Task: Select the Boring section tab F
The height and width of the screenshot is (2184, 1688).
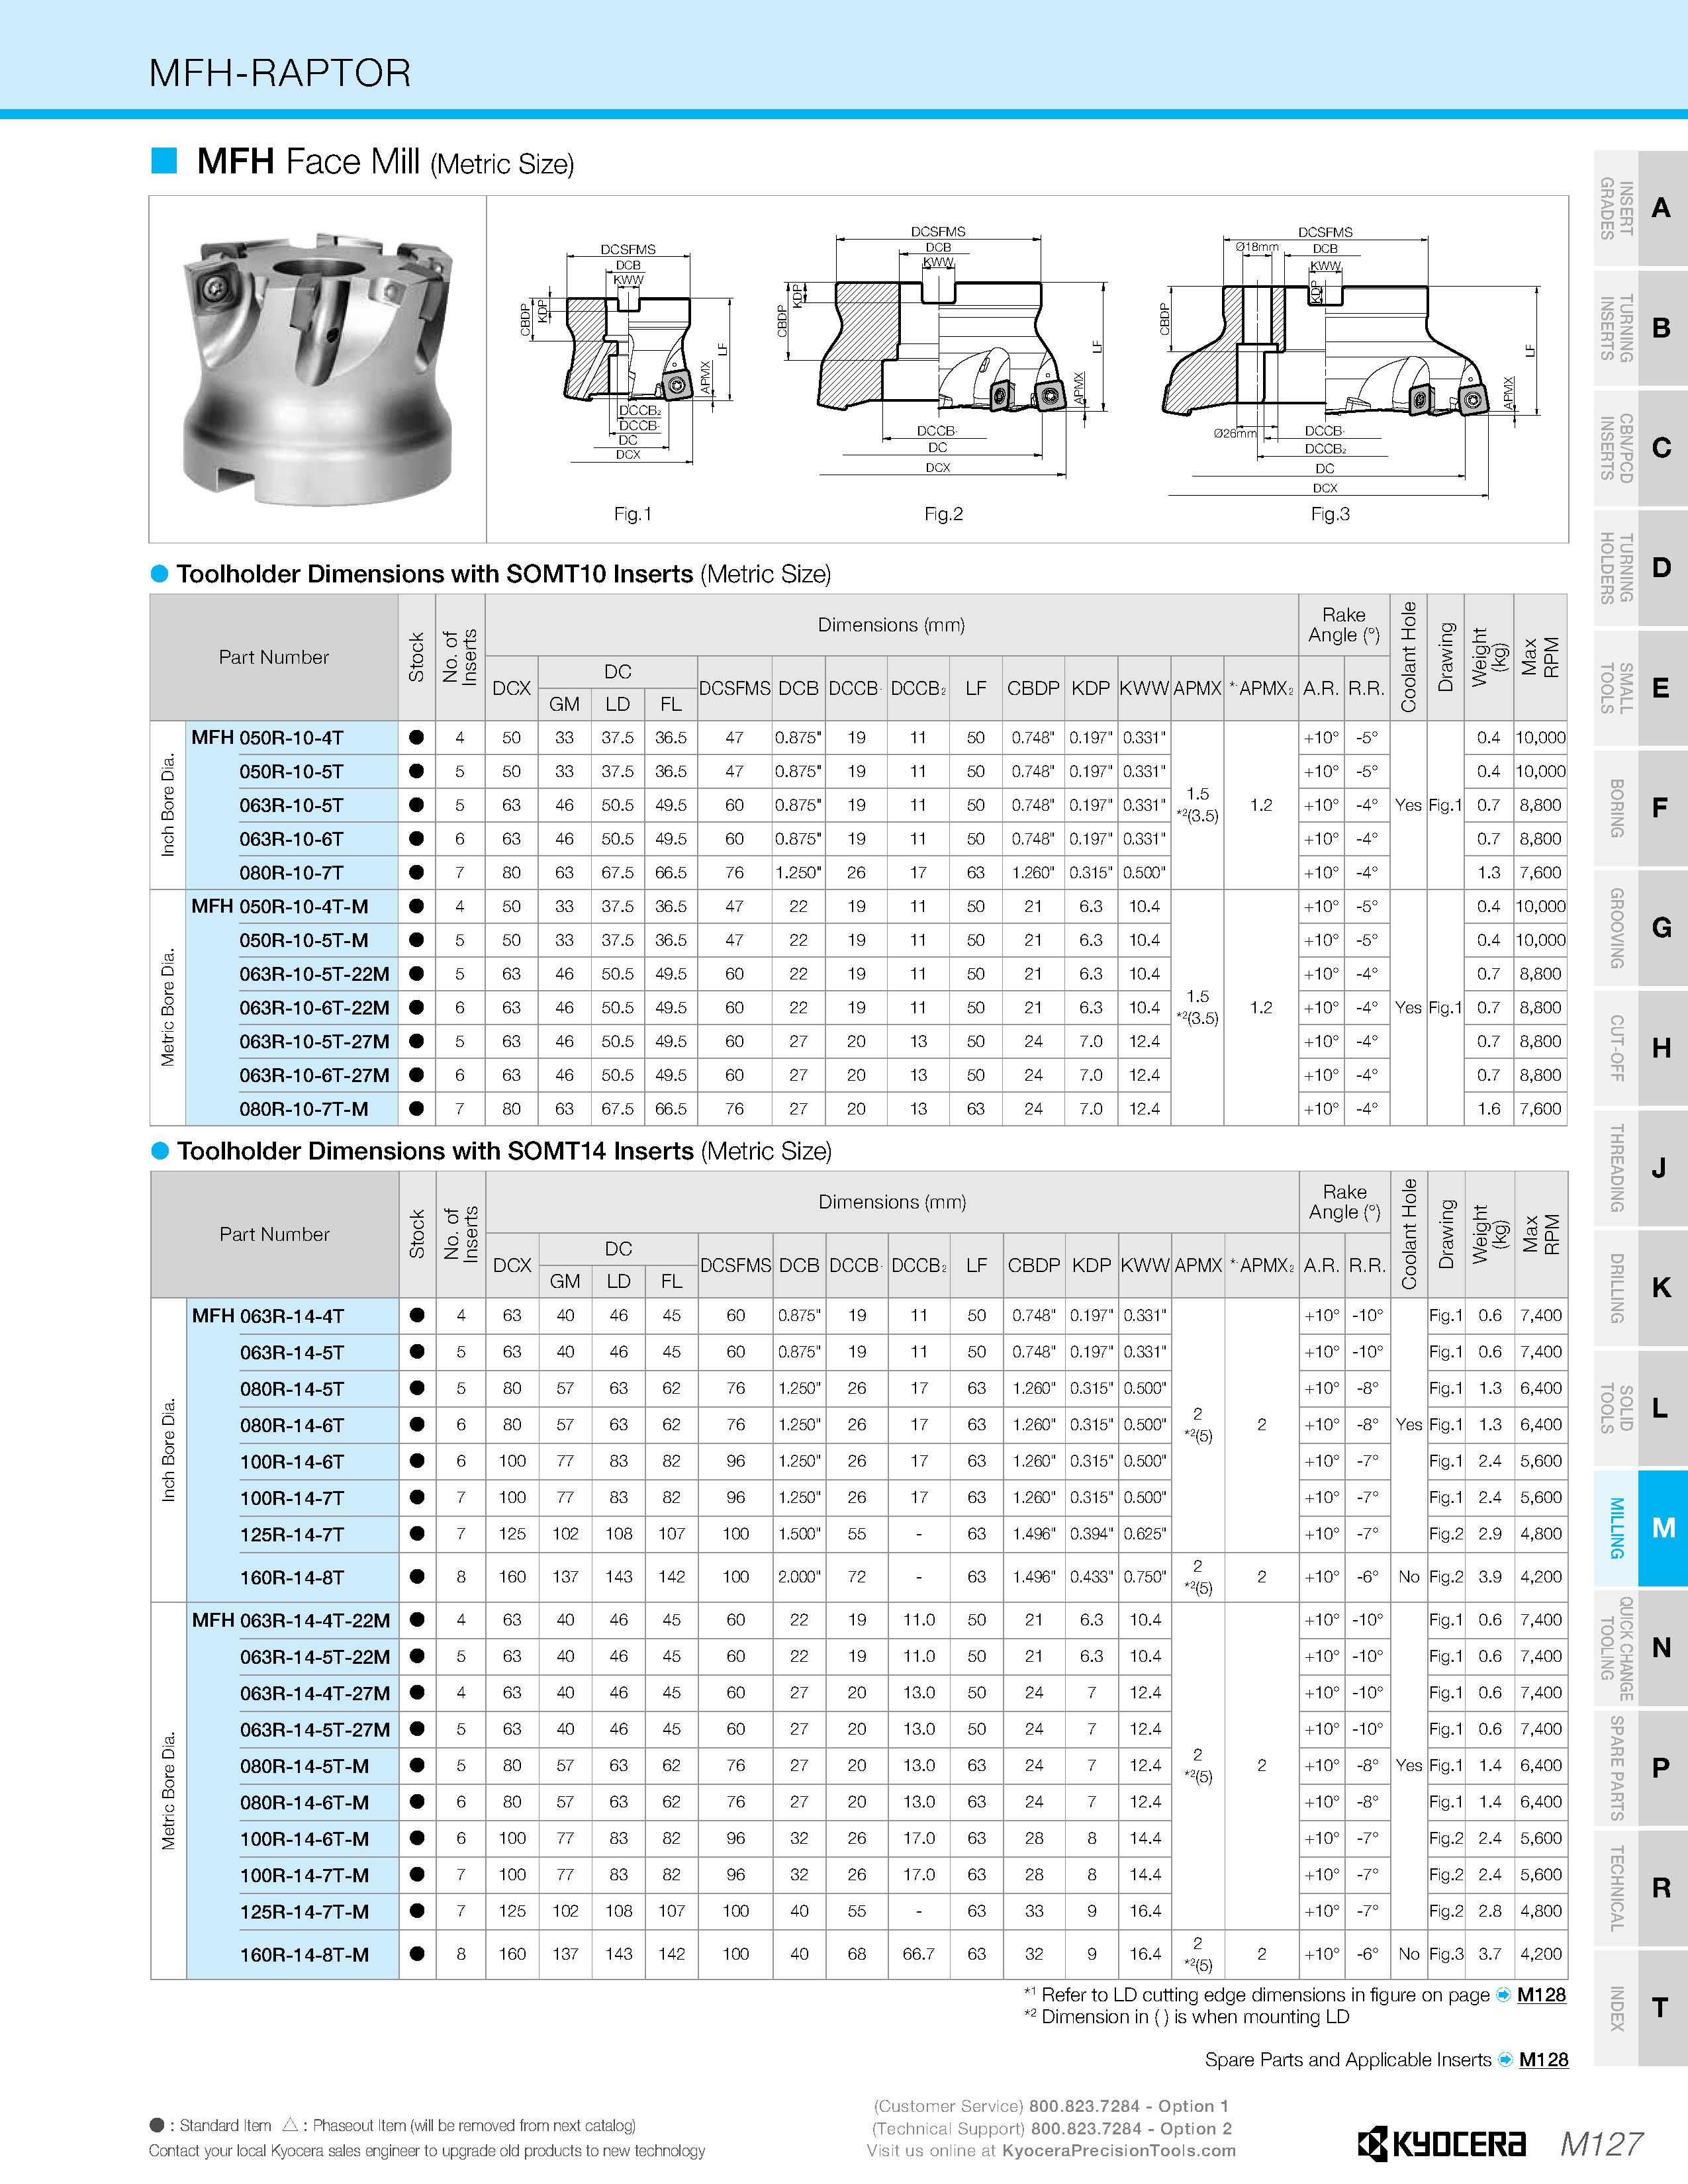Action: [x=1640, y=808]
